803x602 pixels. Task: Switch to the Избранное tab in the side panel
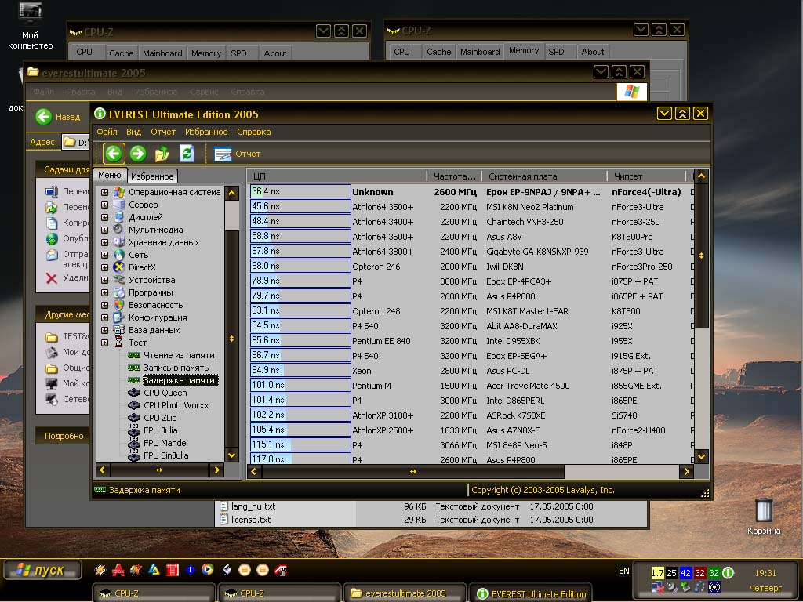click(152, 176)
